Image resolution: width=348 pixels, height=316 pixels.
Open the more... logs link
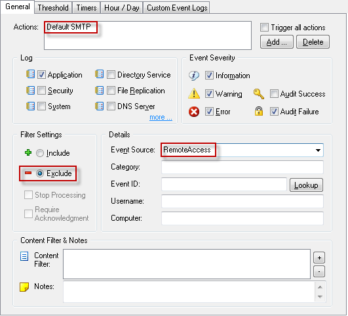coord(161,118)
